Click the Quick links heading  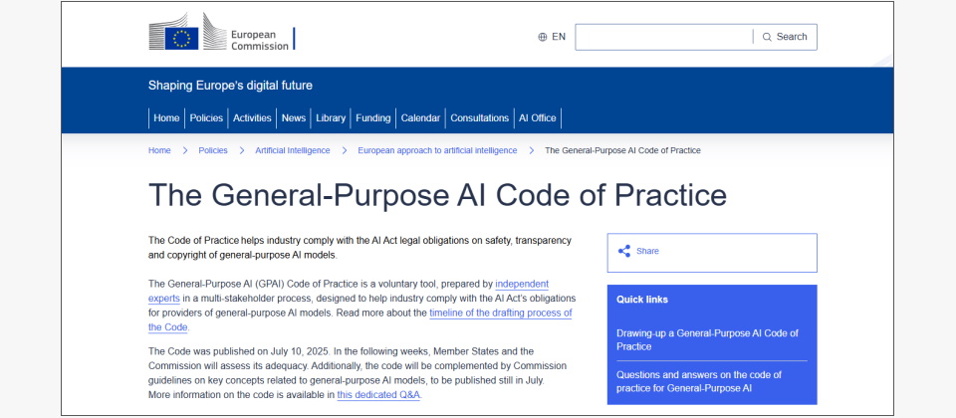point(642,300)
